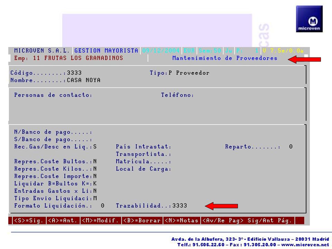Click the Nombre value CASA NOYA
This screenshot has height=249, width=332.
coord(84,80)
